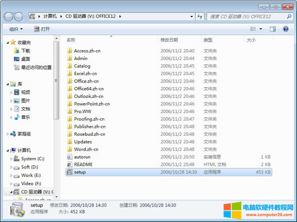Select Work (E:) drive in sidebar
Viewport: 297px width, 222px height.
31,175
